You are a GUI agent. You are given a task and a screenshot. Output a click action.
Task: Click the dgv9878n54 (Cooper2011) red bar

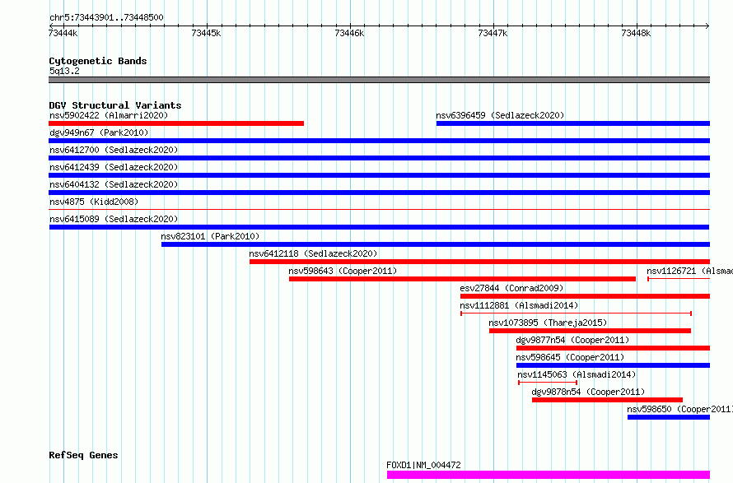pos(607,400)
